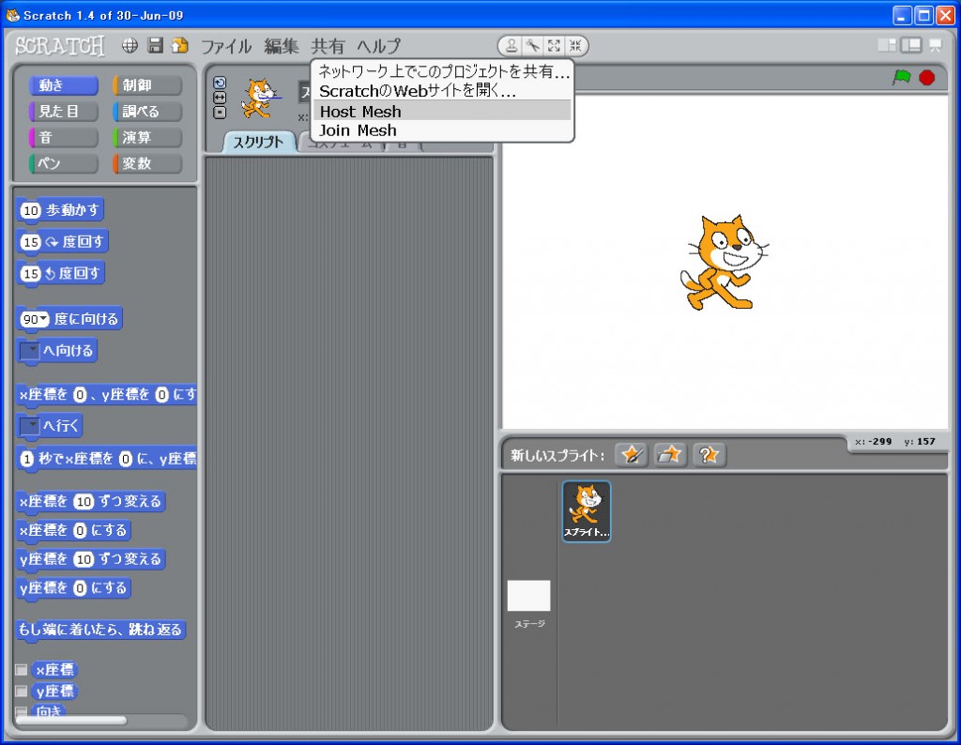Choose new sprite from file

pyautogui.click(x=669, y=454)
